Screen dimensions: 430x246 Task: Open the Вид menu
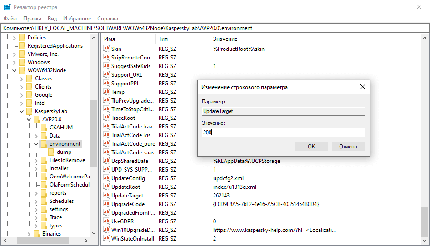coord(52,18)
